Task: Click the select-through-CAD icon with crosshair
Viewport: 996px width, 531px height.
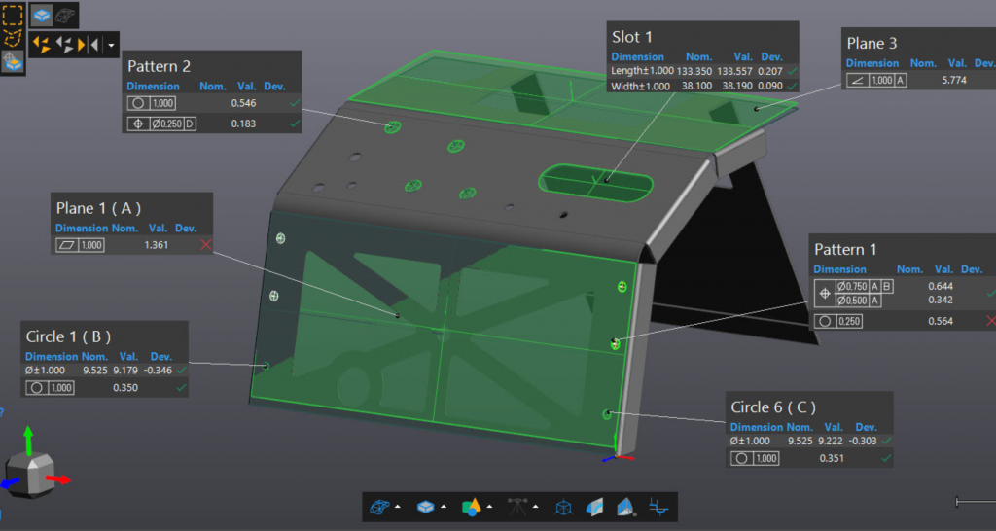Action: pyautogui.click(x=13, y=62)
